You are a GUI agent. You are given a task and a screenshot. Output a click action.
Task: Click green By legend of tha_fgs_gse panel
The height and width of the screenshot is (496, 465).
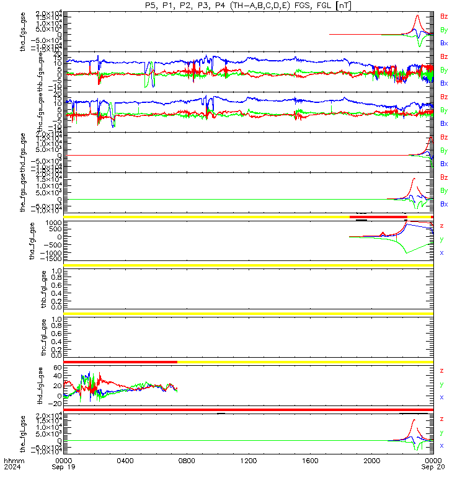coord(444,30)
